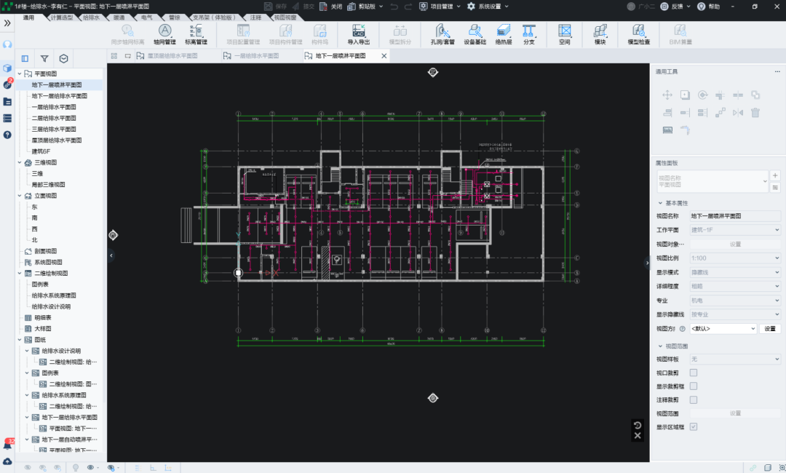Open the question-mark help icon in left sidebar
The image size is (786, 473).
pos(7,135)
